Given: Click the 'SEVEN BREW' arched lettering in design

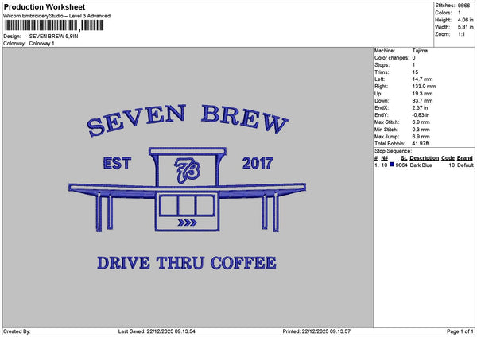Looking at the screenshot, I should 188,119.
